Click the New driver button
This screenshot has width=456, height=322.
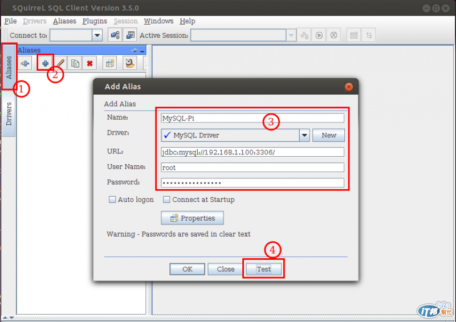[329, 135]
